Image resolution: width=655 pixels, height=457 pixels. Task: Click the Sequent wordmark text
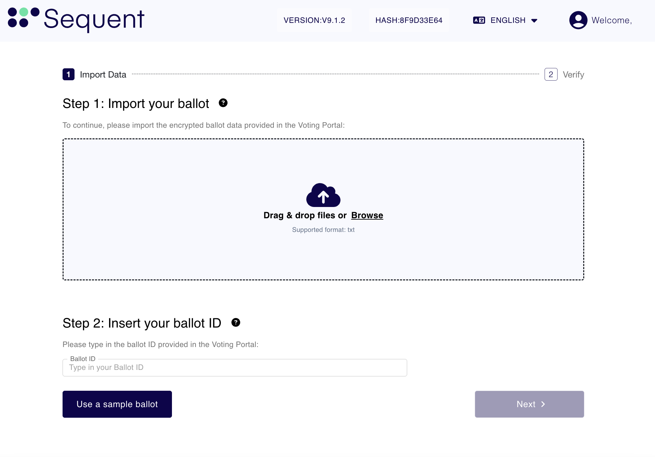[94, 19]
